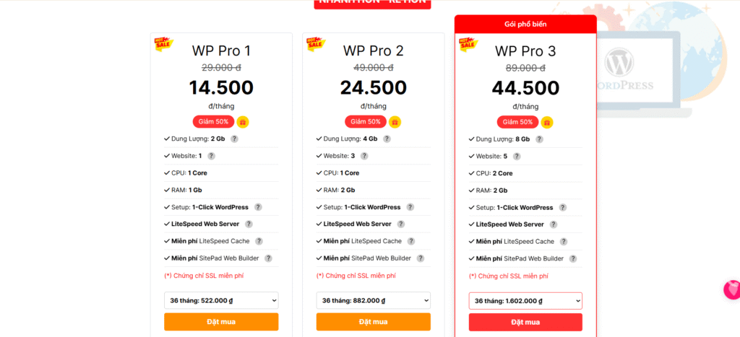Open WP Pro 2 billing period dropdown
740x337 pixels.
[x=373, y=301]
